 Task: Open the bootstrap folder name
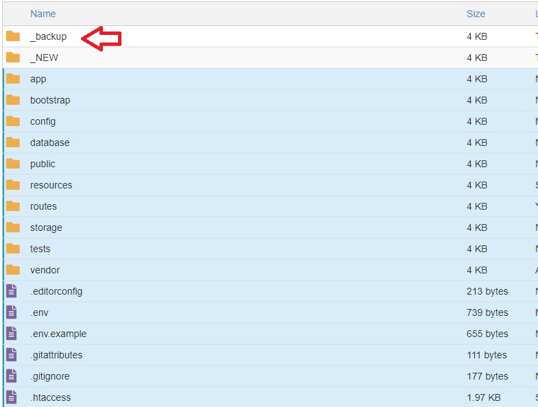(50, 100)
